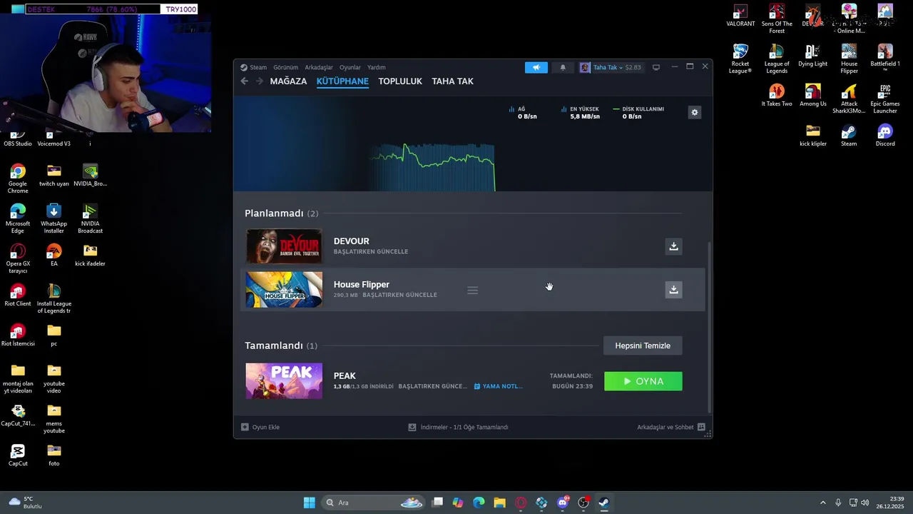Select the Riot Client desktop icon
The height and width of the screenshot is (514, 913).
click(x=18, y=296)
